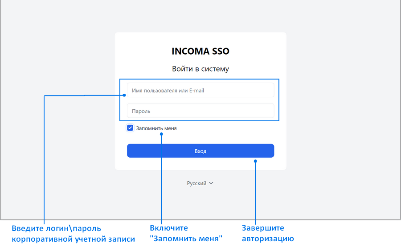Click the annotation Включите "Запомнить меня"
401x247 pixels.
point(186,234)
